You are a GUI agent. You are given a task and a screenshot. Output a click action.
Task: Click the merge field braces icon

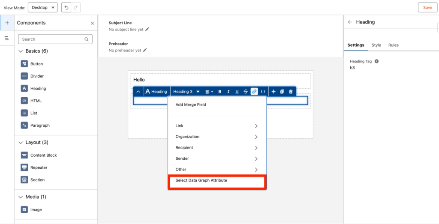click(x=263, y=92)
